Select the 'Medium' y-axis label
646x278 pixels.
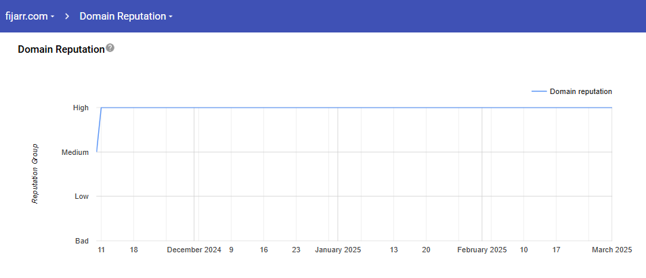75,153
